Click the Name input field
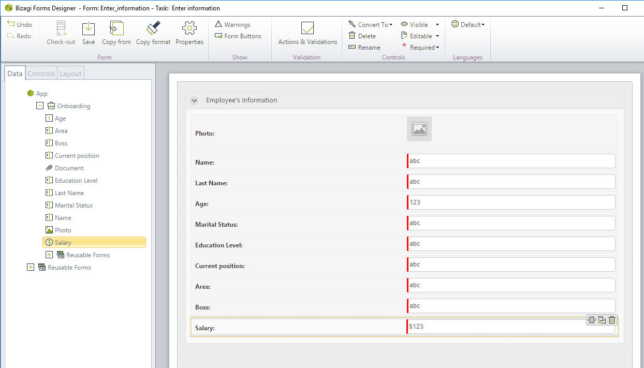This screenshot has width=644, height=368. [511, 161]
